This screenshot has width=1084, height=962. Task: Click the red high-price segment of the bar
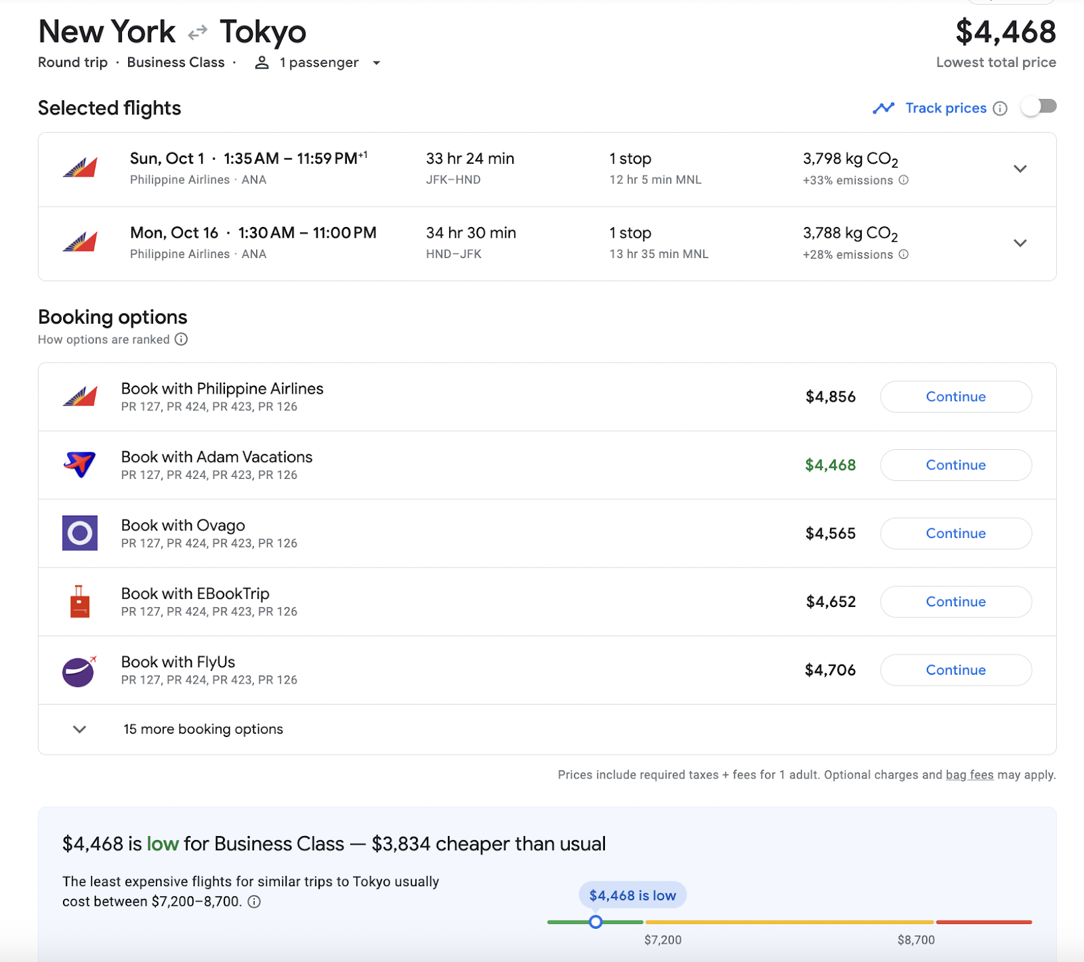(984, 922)
